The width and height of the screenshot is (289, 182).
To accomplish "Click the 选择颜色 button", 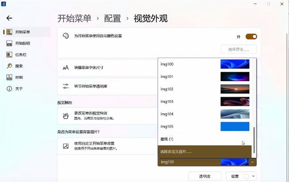I will pos(239,50).
